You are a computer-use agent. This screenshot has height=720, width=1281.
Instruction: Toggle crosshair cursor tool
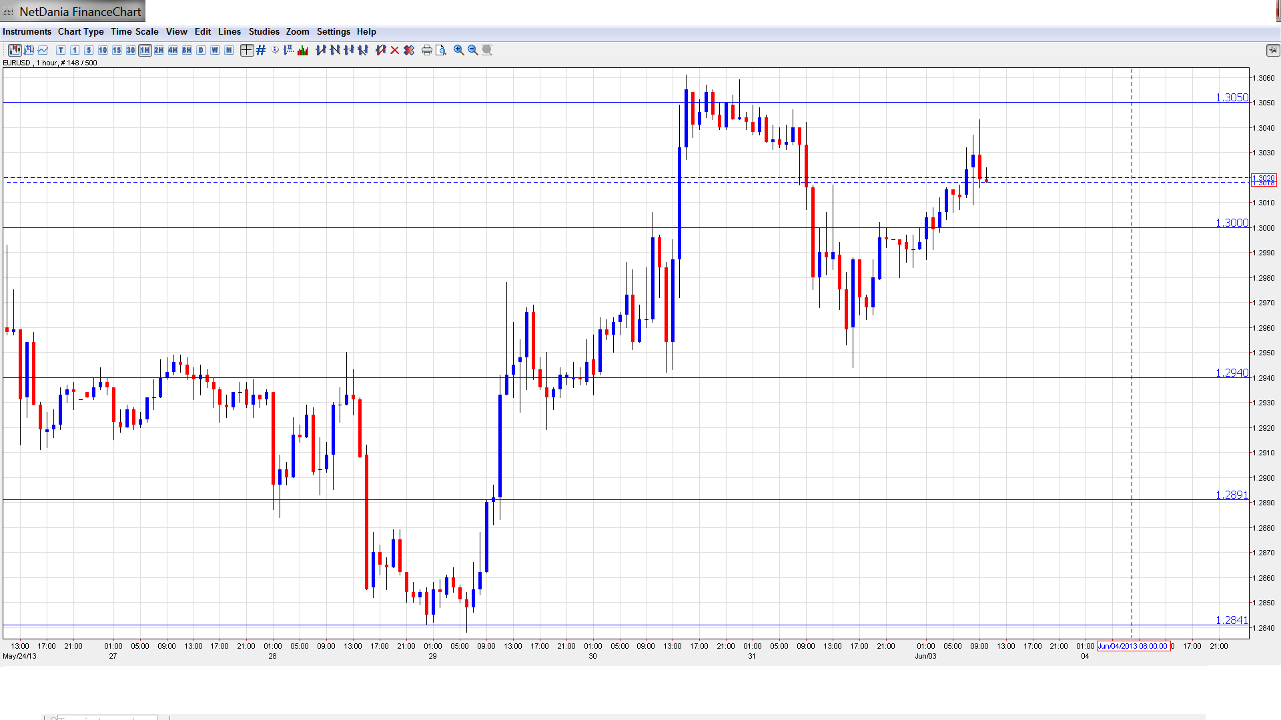click(247, 50)
